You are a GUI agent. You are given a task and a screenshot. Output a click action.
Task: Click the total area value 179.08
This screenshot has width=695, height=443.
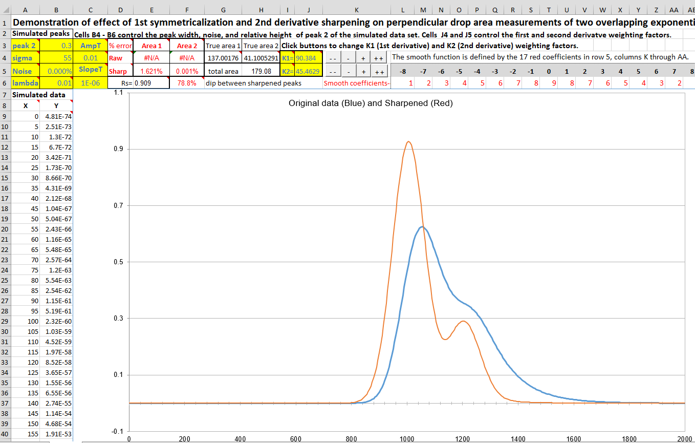pos(261,71)
